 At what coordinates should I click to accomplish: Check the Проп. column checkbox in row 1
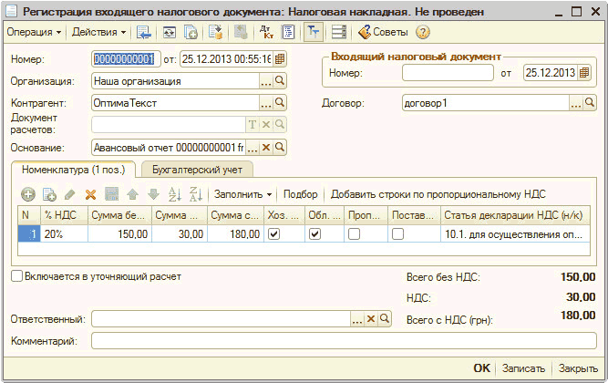pos(354,234)
